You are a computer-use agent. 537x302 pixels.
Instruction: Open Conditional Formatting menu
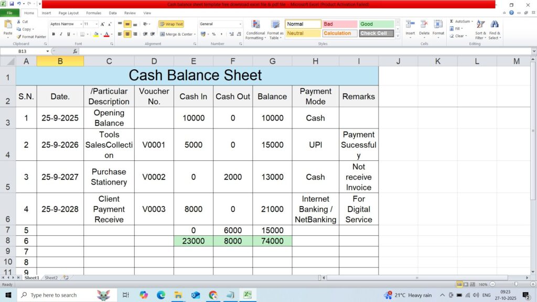tap(255, 29)
